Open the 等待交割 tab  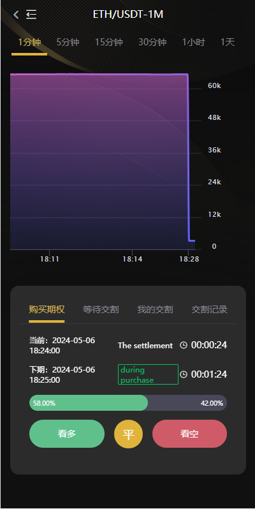point(101,309)
